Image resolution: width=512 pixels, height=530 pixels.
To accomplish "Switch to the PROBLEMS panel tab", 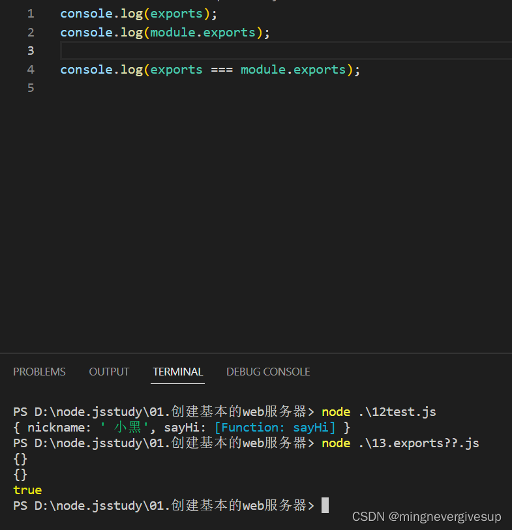I will click(x=39, y=372).
